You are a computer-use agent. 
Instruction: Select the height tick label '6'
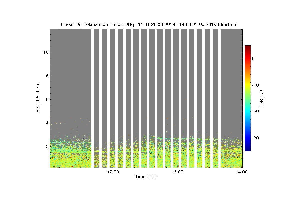47,99
